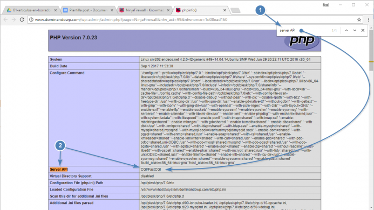Open a new tab button
This screenshot has height=210, width=374.
pyautogui.click(x=235, y=10)
